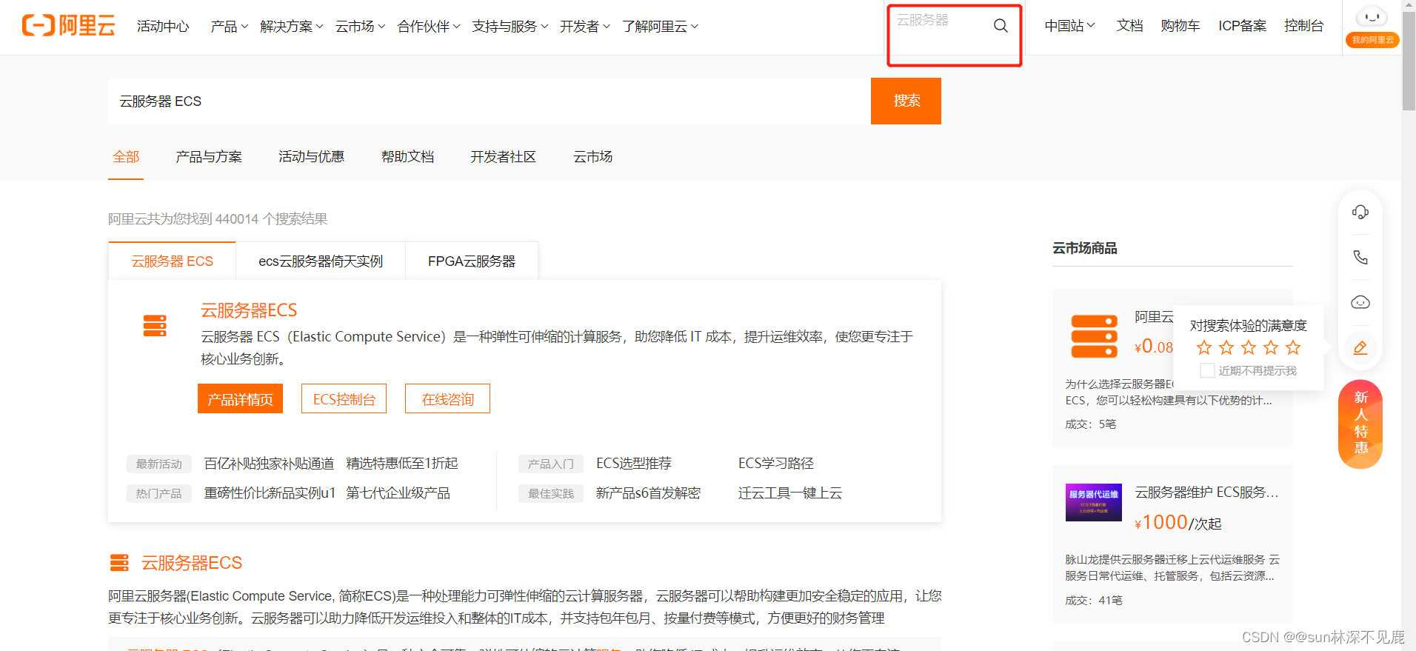
Task: Rate search experience with third star
Action: coord(1249,347)
